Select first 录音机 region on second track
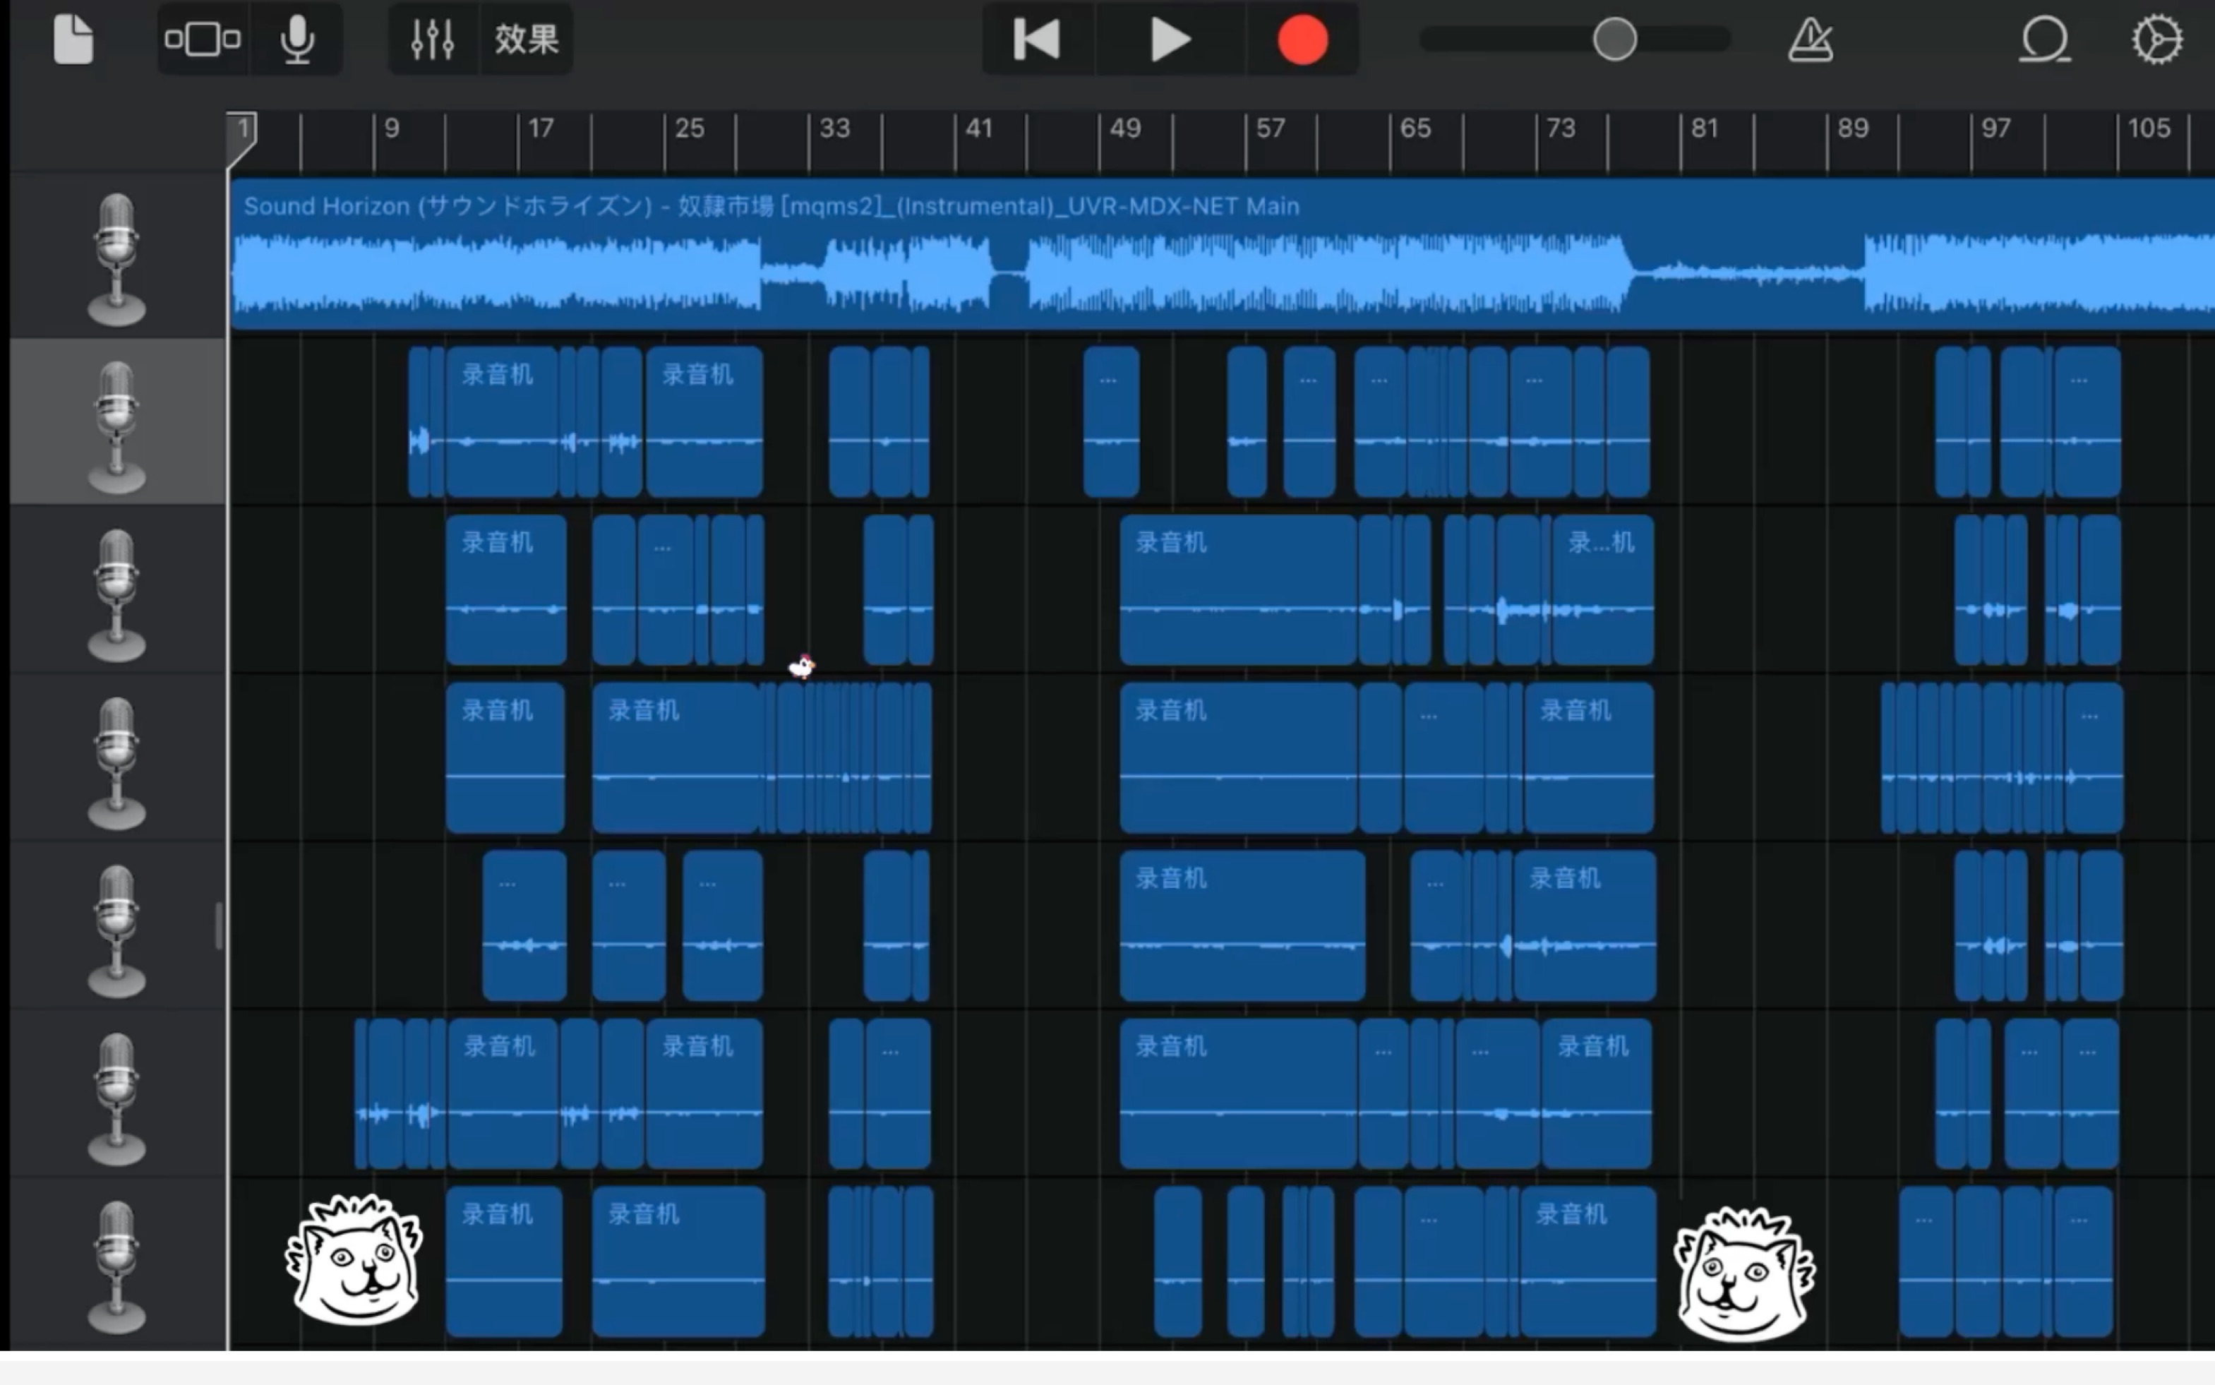This screenshot has width=2215, height=1385. click(x=502, y=422)
